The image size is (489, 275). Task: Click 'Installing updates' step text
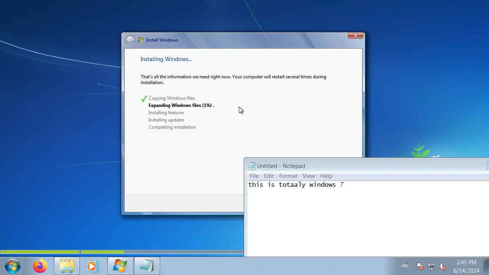point(166,120)
